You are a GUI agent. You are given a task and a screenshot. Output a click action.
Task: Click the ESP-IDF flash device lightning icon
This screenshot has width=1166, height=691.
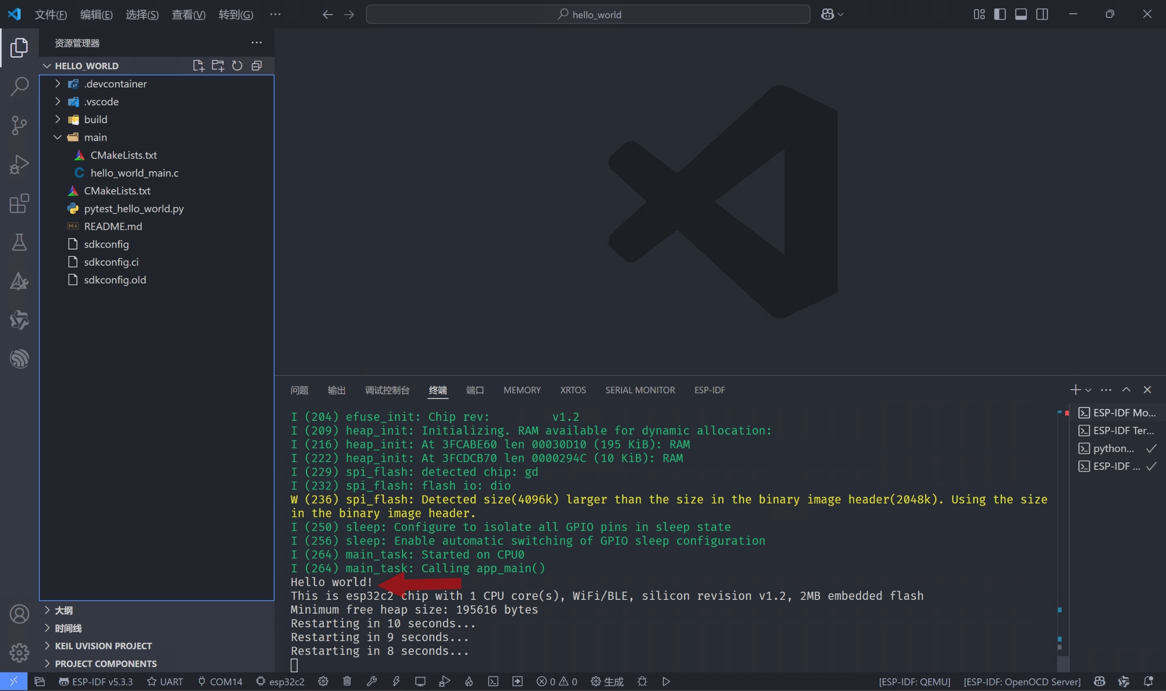tap(396, 681)
